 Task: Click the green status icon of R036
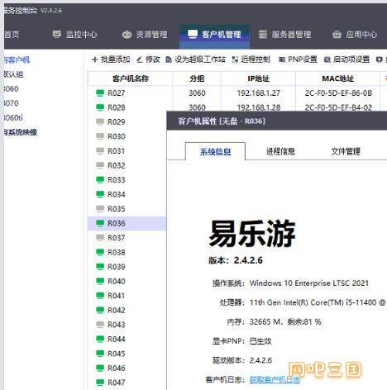[100, 223]
